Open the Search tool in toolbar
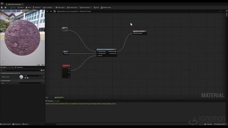Image resolution: width=228 pixels, height=128 pixels. click(21, 7)
